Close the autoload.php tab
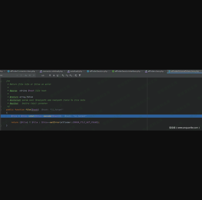Screen dimensions: 202x200 point(84,71)
